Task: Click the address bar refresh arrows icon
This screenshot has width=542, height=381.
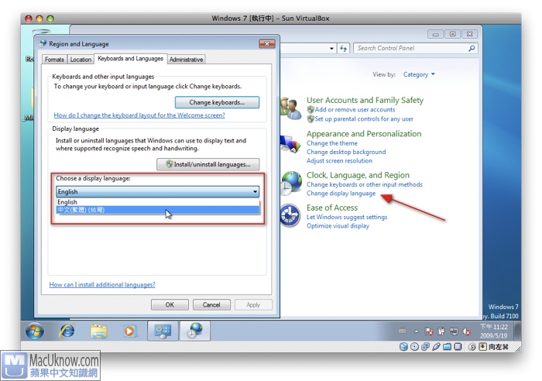Action: [343, 48]
